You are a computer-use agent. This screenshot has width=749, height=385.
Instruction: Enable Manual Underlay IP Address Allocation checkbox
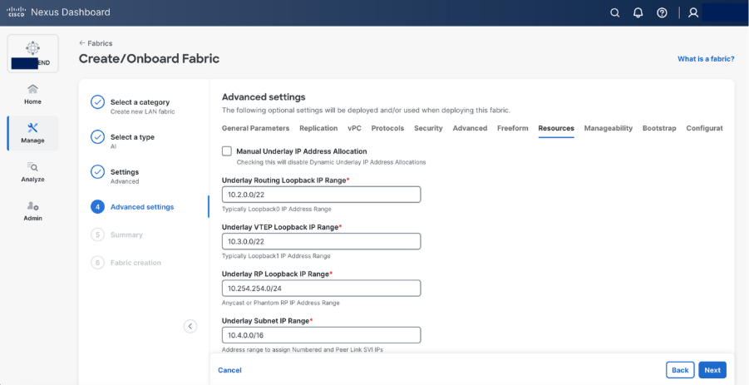(x=227, y=151)
